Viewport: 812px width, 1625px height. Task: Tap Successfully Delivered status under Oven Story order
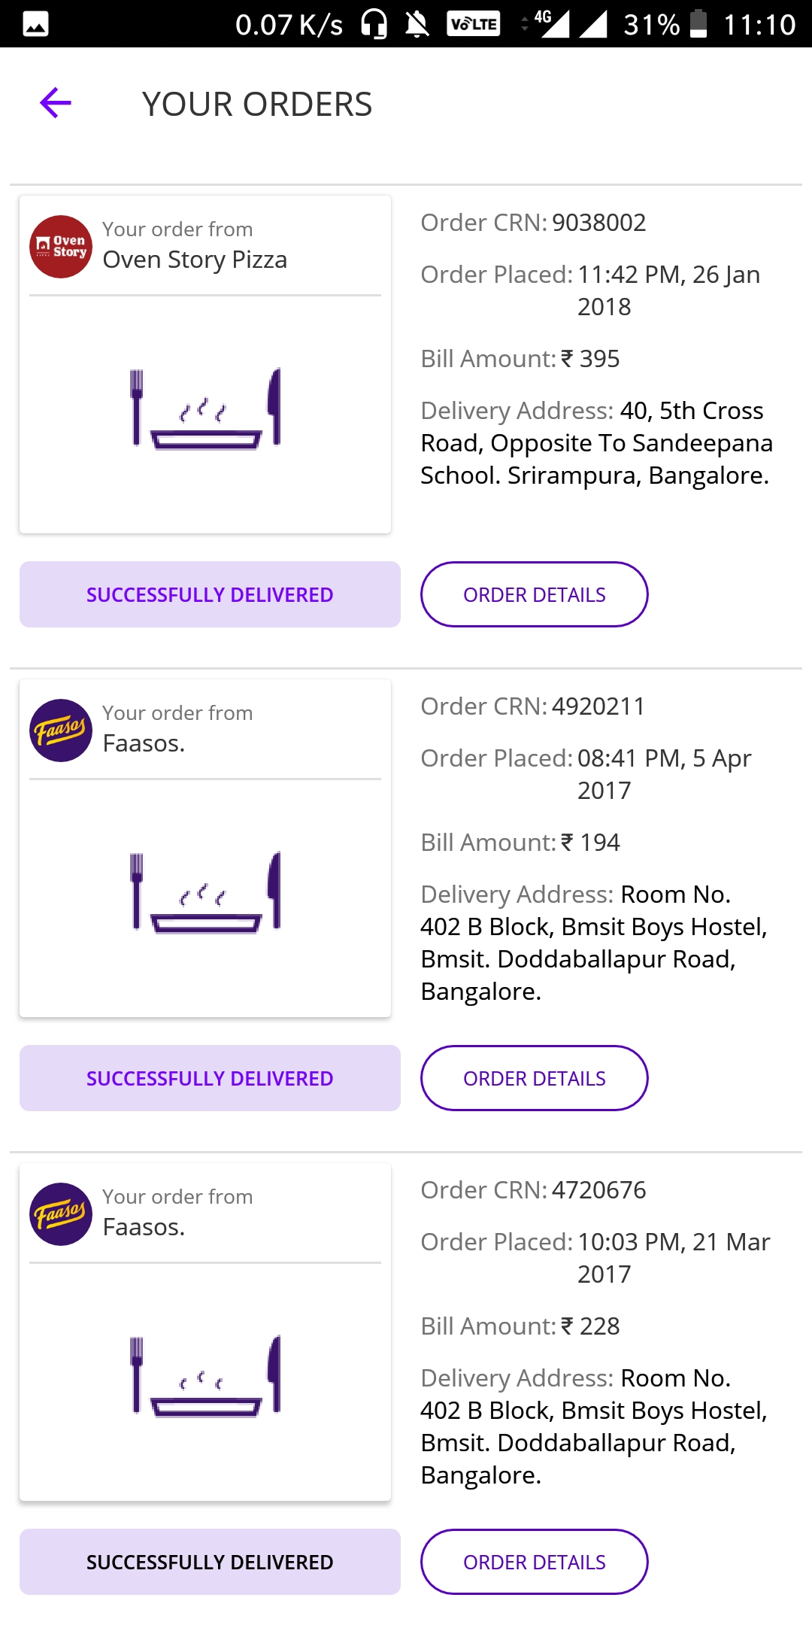[x=210, y=594]
